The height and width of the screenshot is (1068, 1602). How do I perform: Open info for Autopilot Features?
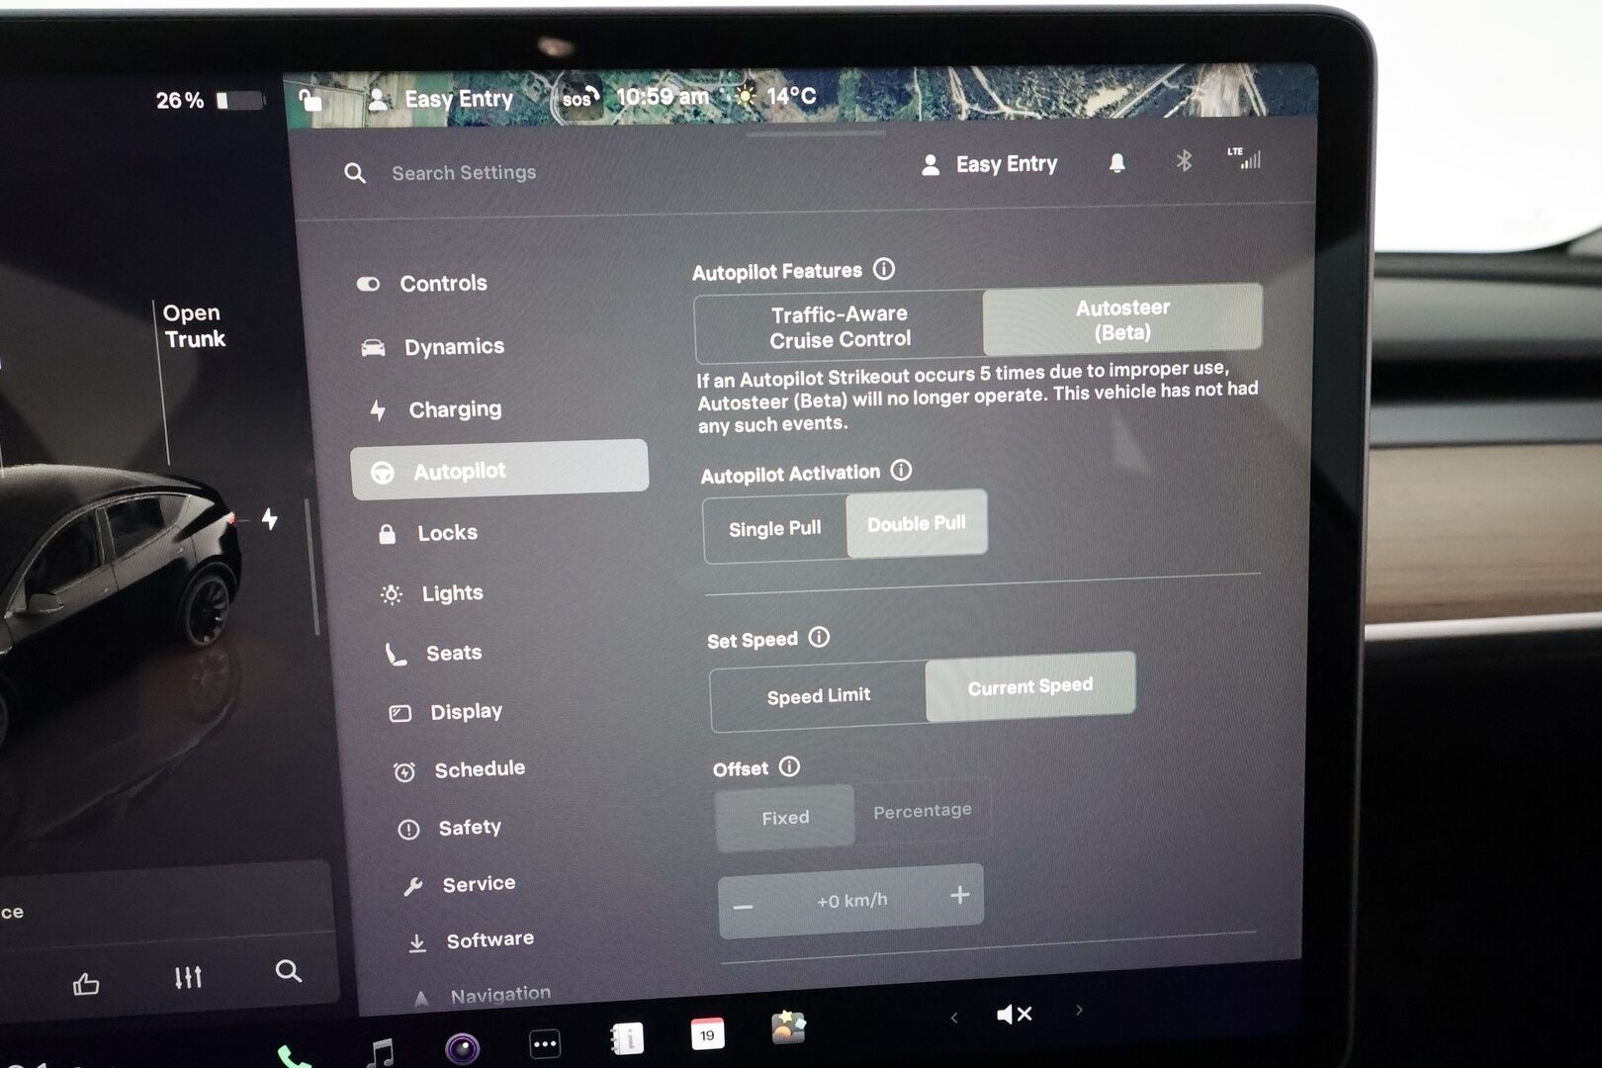[x=884, y=269]
